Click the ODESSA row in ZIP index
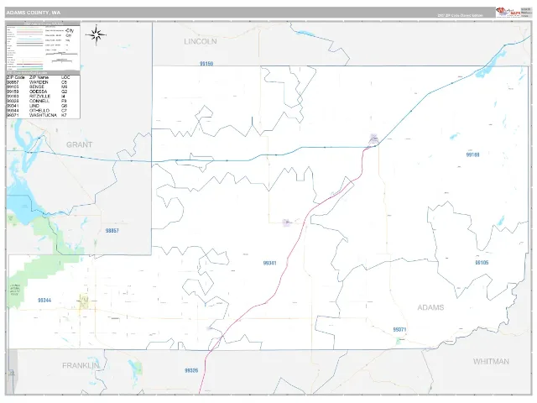 43,92
